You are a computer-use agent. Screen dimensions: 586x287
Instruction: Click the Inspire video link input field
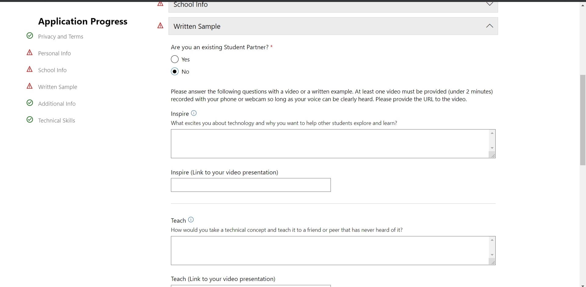click(x=251, y=185)
